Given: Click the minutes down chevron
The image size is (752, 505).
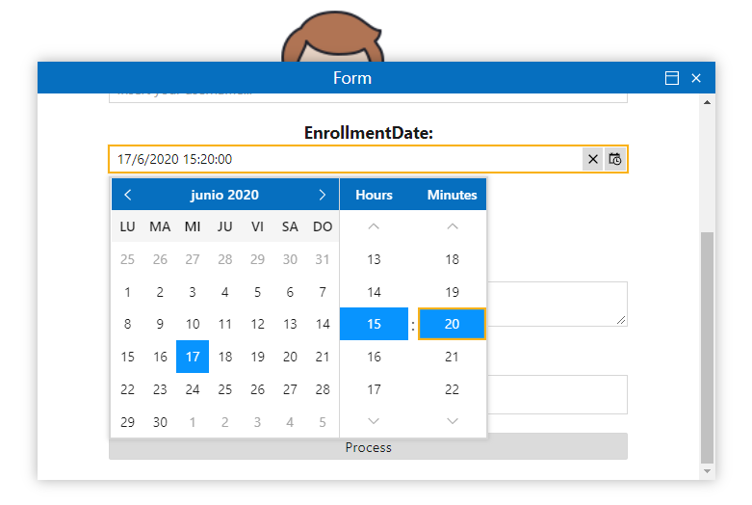Looking at the screenshot, I should tap(453, 421).
